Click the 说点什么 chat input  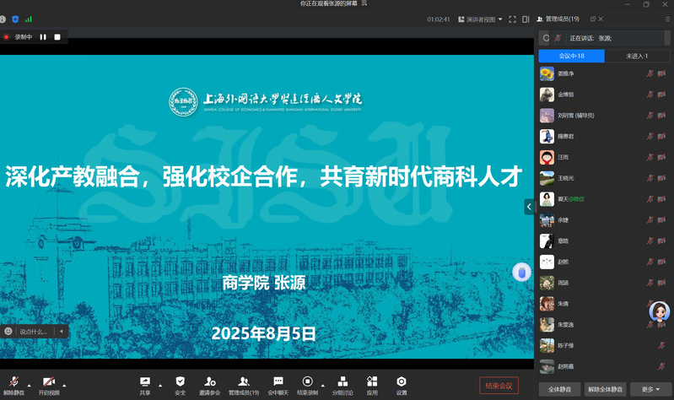(34, 331)
